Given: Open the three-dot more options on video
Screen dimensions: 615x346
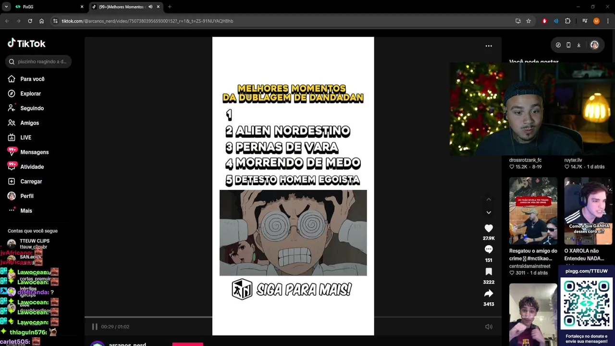Looking at the screenshot, I should point(489,46).
